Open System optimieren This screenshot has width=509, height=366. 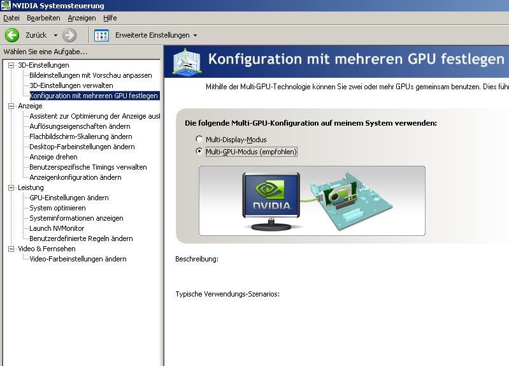(58, 208)
